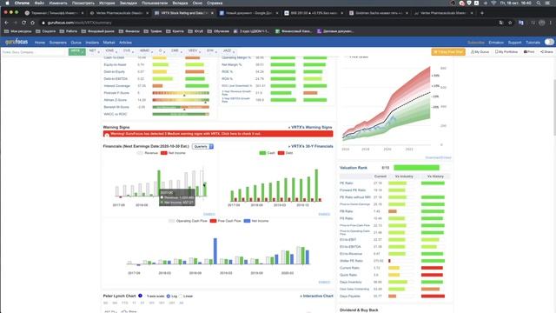Click the orange free trial button

(448, 52)
